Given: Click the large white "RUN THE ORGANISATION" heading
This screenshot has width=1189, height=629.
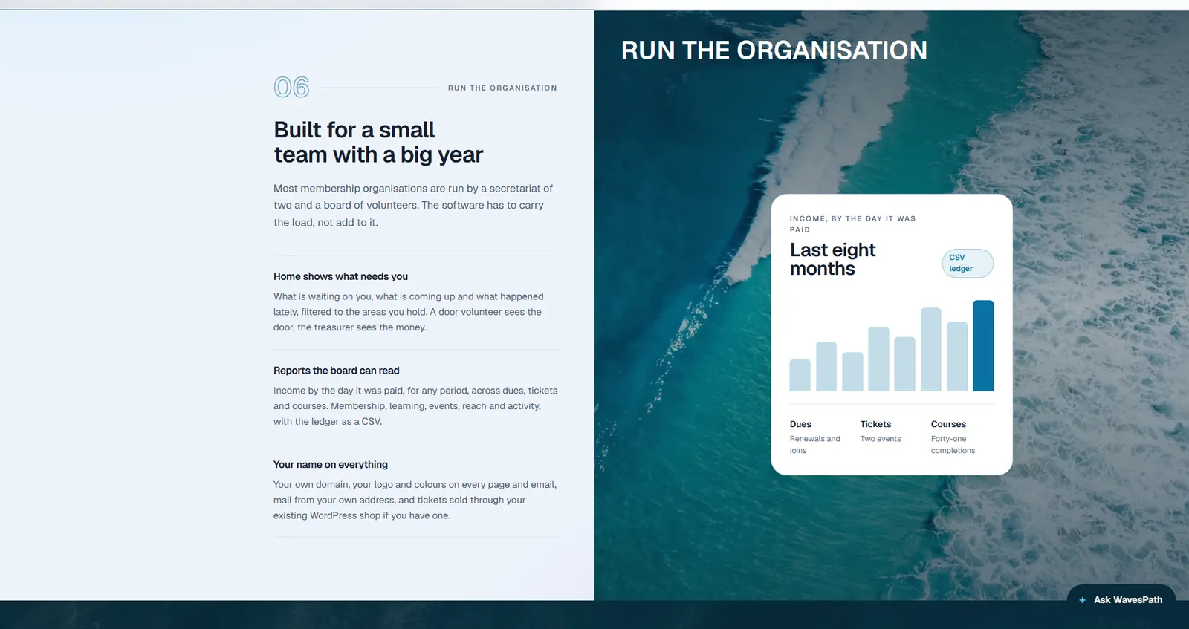Looking at the screenshot, I should 774,50.
